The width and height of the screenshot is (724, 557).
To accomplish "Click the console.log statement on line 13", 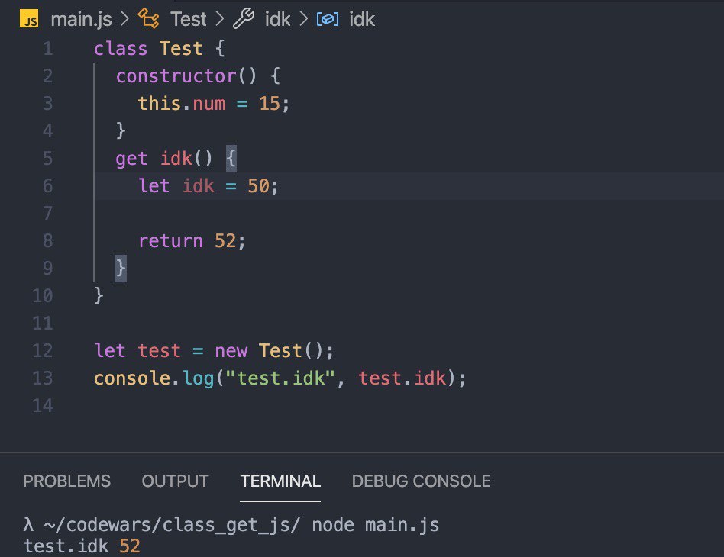I will (x=280, y=378).
